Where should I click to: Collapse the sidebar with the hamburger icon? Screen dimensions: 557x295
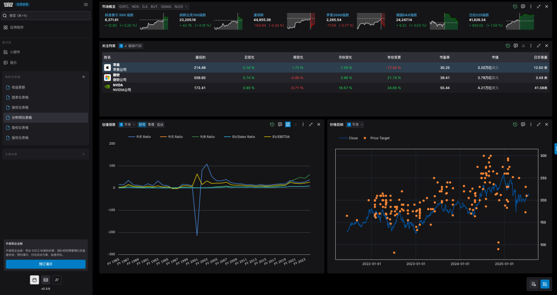(86, 5)
